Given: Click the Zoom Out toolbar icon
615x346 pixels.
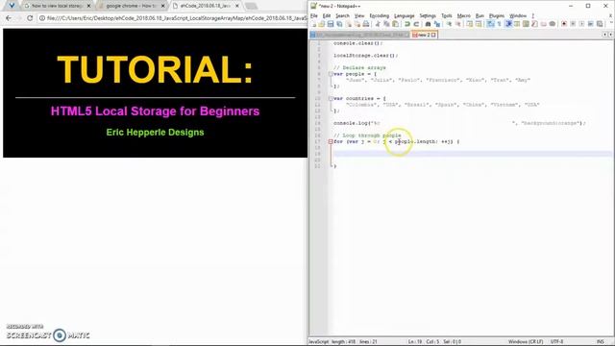Looking at the screenshot, I should pos(458,24).
